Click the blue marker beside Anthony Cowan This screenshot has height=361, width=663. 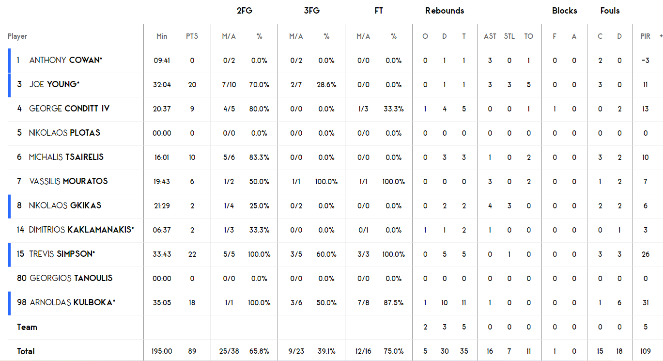[x=9, y=60]
